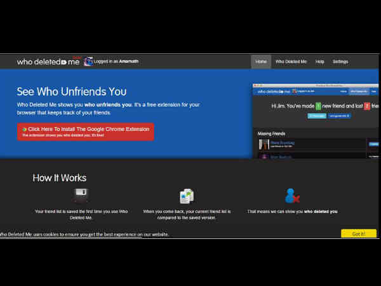Click the 'Your friend list is saved' description
Image resolution: width=381 pixels, height=286 pixels.
(x=81, y=215)
